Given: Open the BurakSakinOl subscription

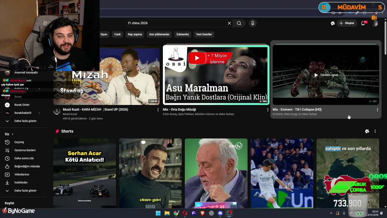Looking at the screenshot, I should pos(23,113).
